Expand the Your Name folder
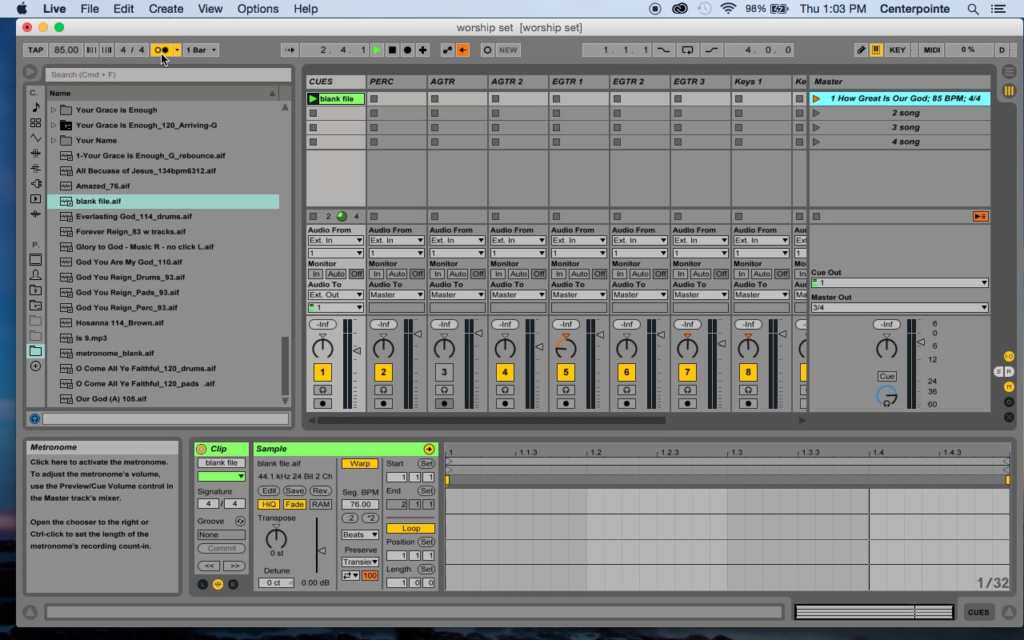This screenshot has width=1024, height=640. 54,141
